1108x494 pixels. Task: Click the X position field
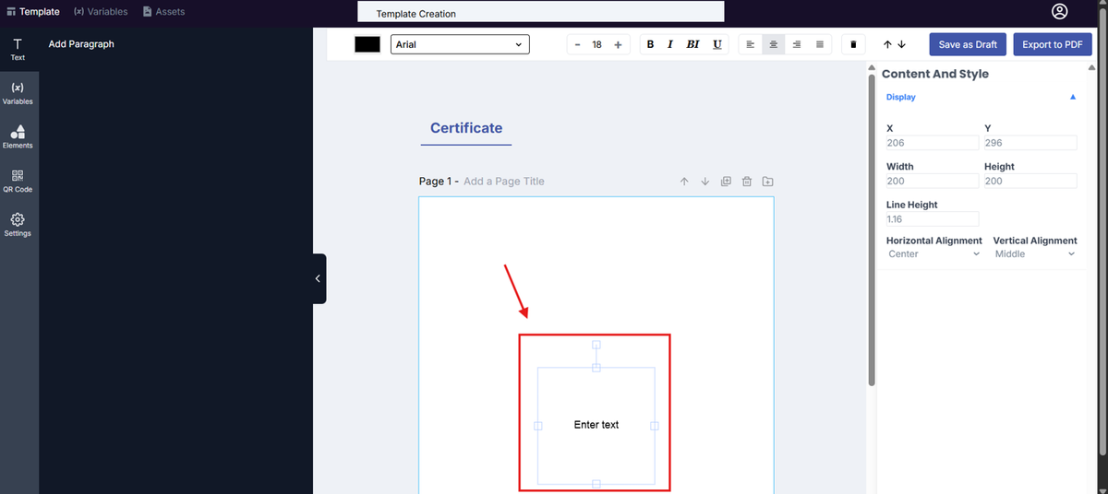tap(932, 143)
